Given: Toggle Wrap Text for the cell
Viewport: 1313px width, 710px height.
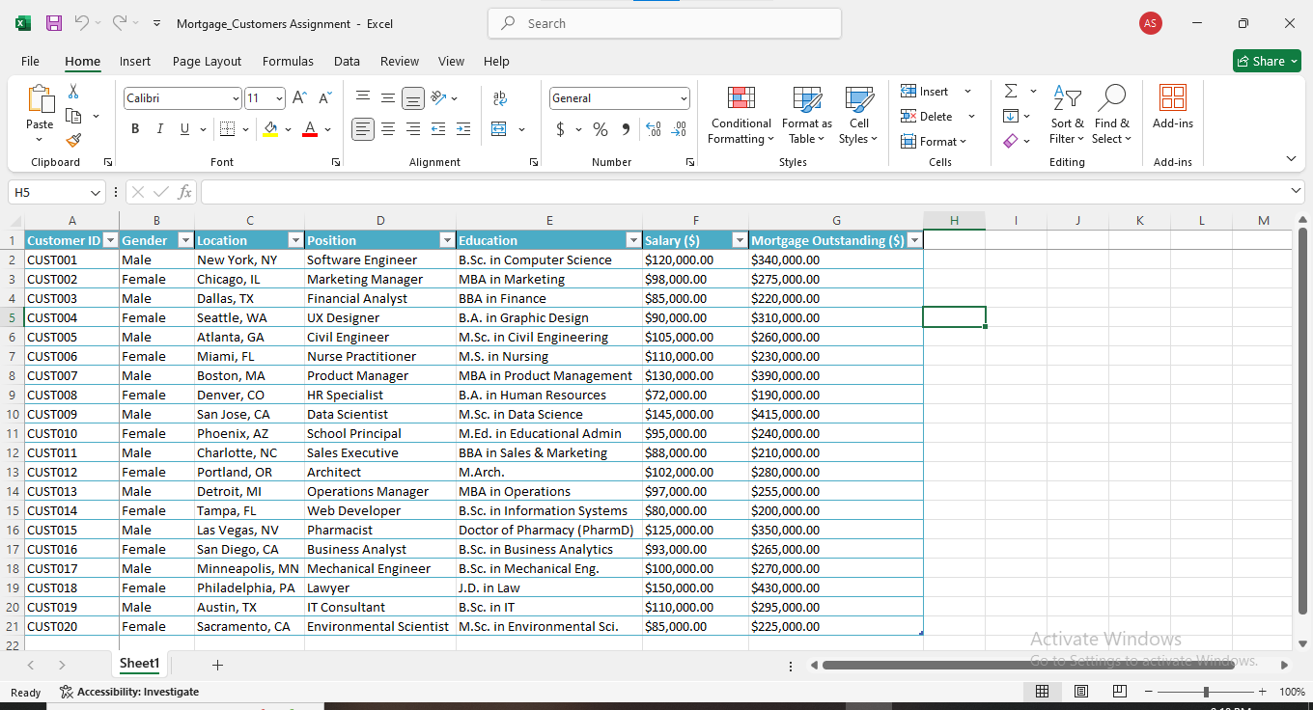Looking at the screenshot, I should coord(499,97).
